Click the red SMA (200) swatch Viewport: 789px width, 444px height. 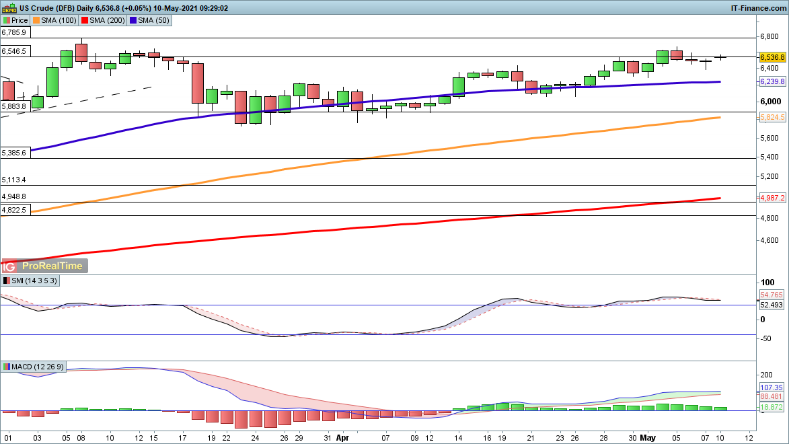click(85, 20)
